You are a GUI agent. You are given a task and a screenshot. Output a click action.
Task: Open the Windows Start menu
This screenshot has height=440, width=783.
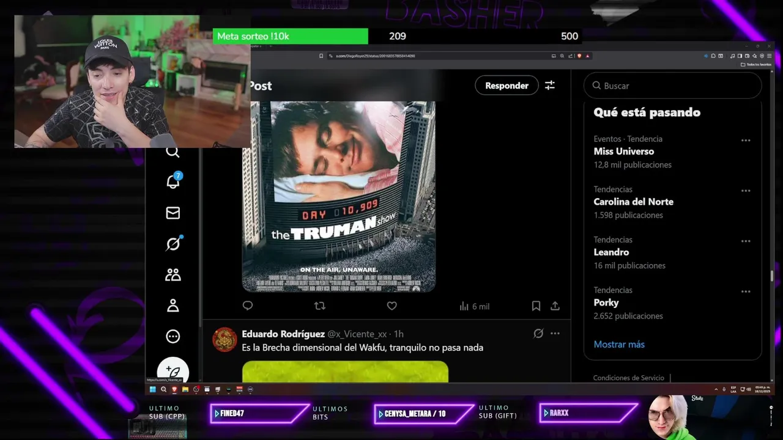tap(153, 389)
